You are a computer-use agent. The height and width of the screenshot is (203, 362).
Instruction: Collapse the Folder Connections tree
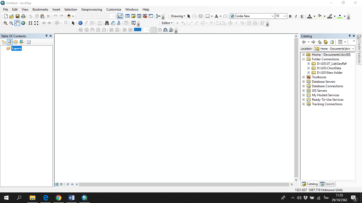pos(303,59)
